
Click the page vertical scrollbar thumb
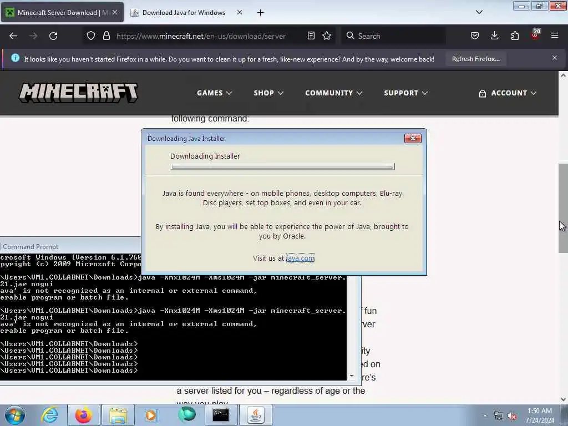563,208
